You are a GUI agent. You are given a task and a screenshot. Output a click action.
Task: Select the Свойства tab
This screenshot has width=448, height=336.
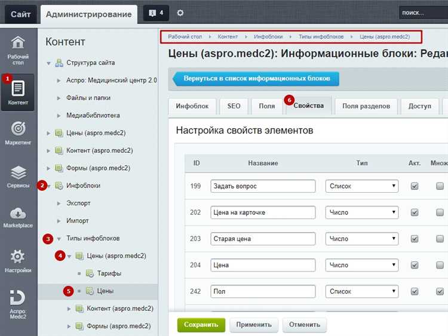tap(309, 106)
